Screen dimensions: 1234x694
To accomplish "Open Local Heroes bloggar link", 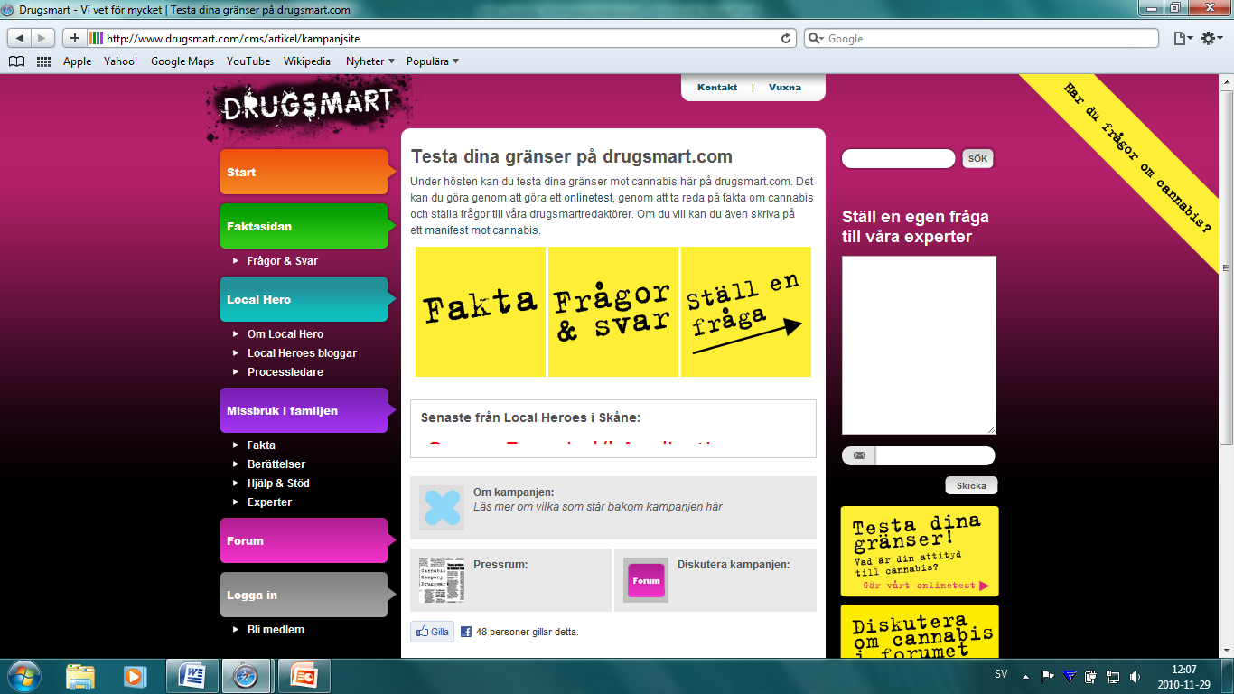I will coord(302,353).
